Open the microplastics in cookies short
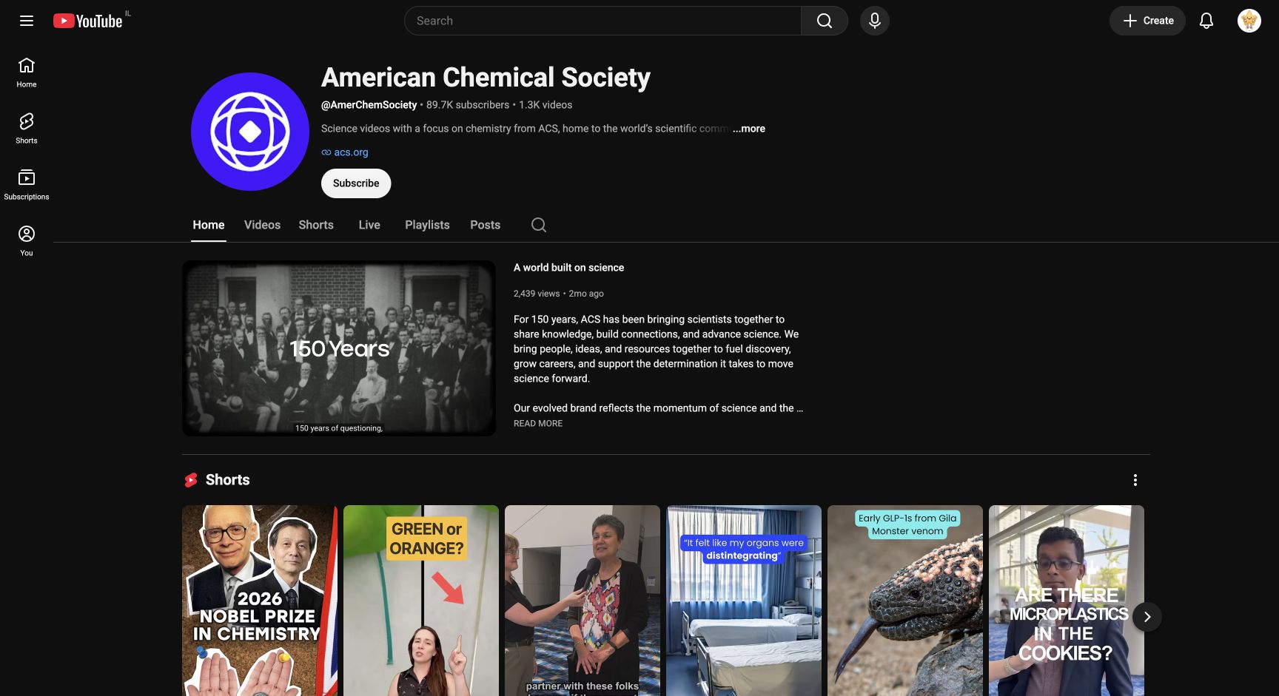 point(1067,601)
